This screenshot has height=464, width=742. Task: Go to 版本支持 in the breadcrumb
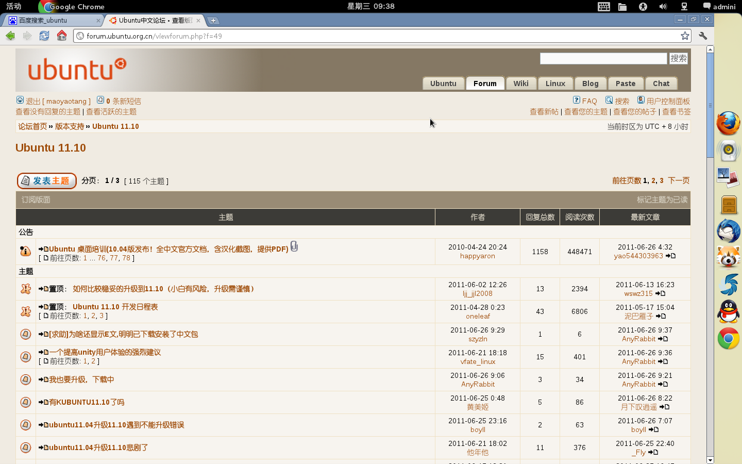click(x=70, y=126)
